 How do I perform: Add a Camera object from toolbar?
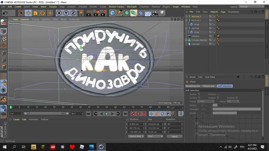click(x=155, y=13)
